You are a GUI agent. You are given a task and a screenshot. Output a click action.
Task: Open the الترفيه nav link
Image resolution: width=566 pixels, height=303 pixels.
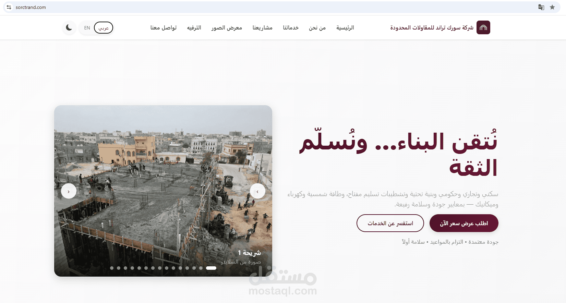click(x=194, y=27)
